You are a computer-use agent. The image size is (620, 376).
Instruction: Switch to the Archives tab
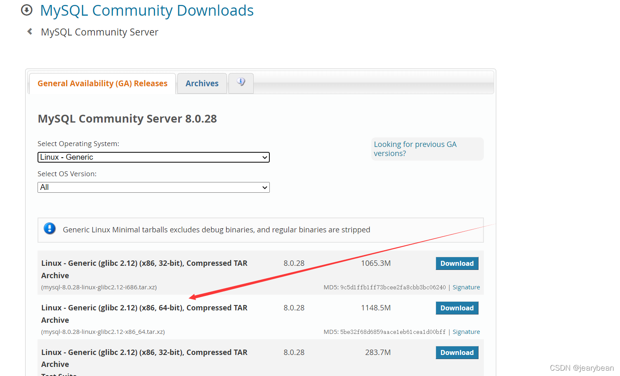[202, 83]
